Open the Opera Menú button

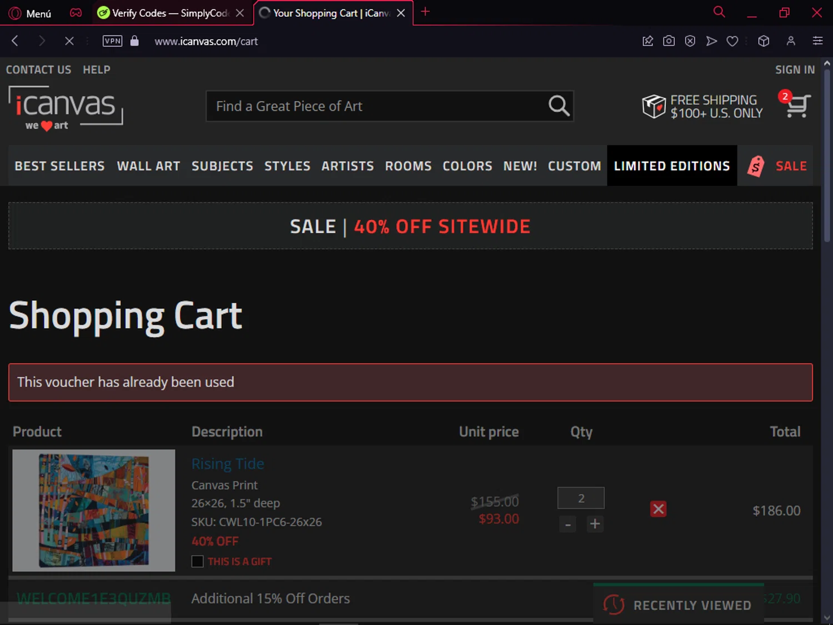pos(30,13)
